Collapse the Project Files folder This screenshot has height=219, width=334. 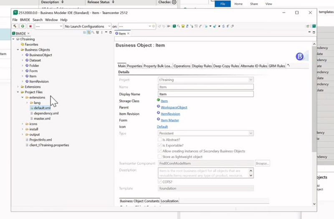point(18,92)
